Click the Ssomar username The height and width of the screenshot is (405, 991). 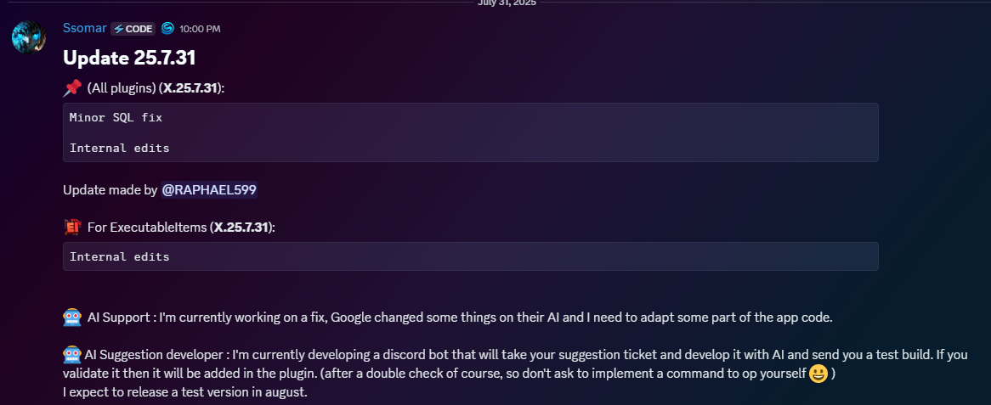(x=85, y=28)
